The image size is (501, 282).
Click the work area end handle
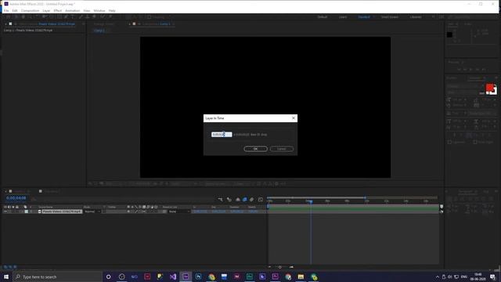coord(366,198)
